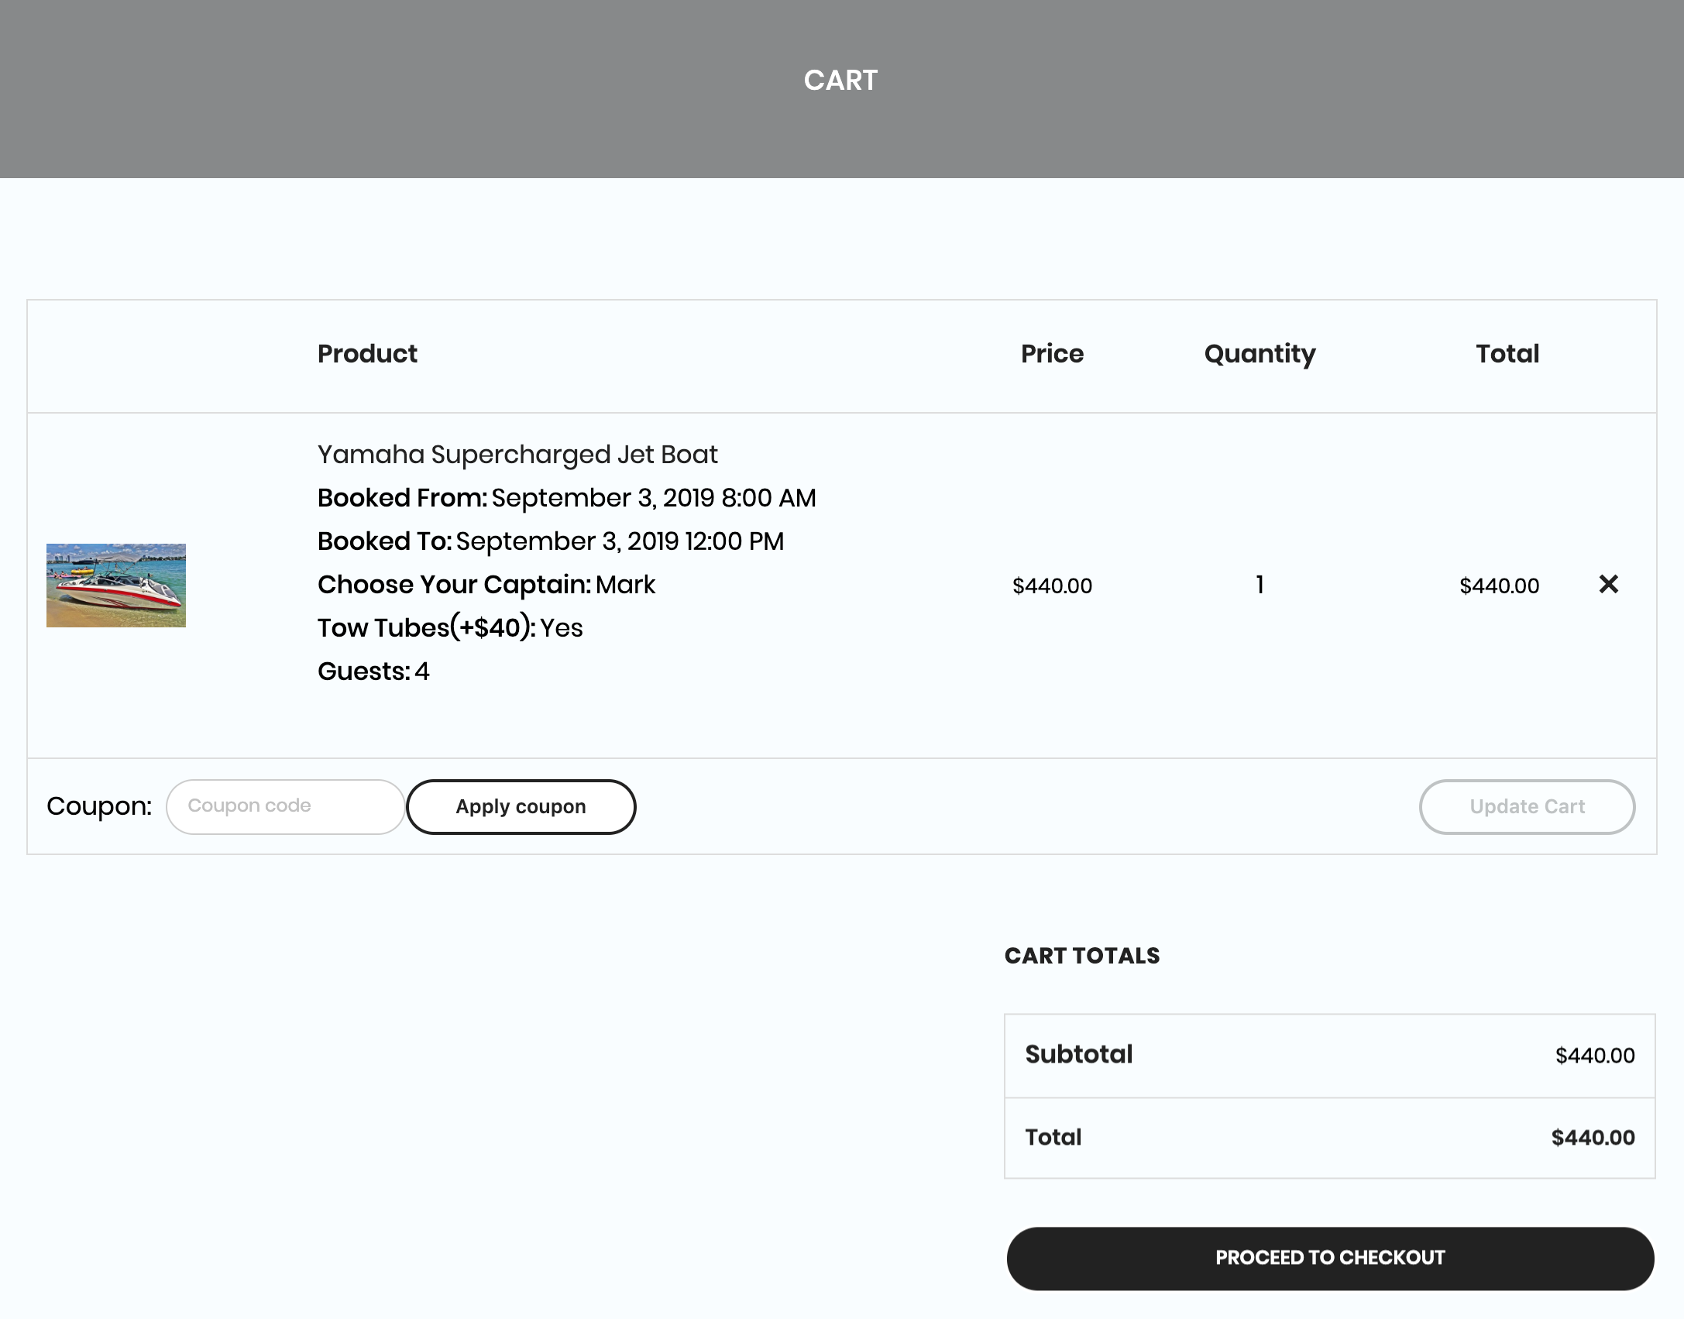Click the Coupon: label
Image resolution: width=1684 pixels, height=1319 pixels.
(x=99, y=806)
